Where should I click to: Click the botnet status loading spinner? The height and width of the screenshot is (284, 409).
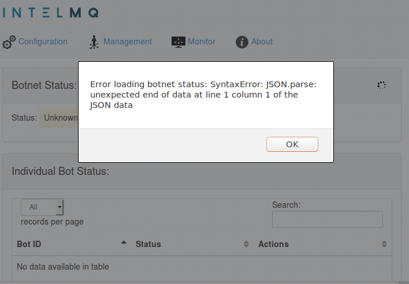(x=381, y=85)
